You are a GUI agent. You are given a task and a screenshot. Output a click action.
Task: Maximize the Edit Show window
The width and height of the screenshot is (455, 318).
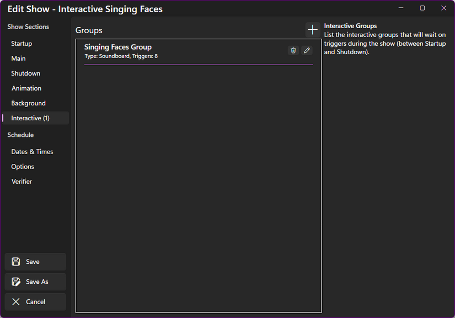(x=422, y=8)
